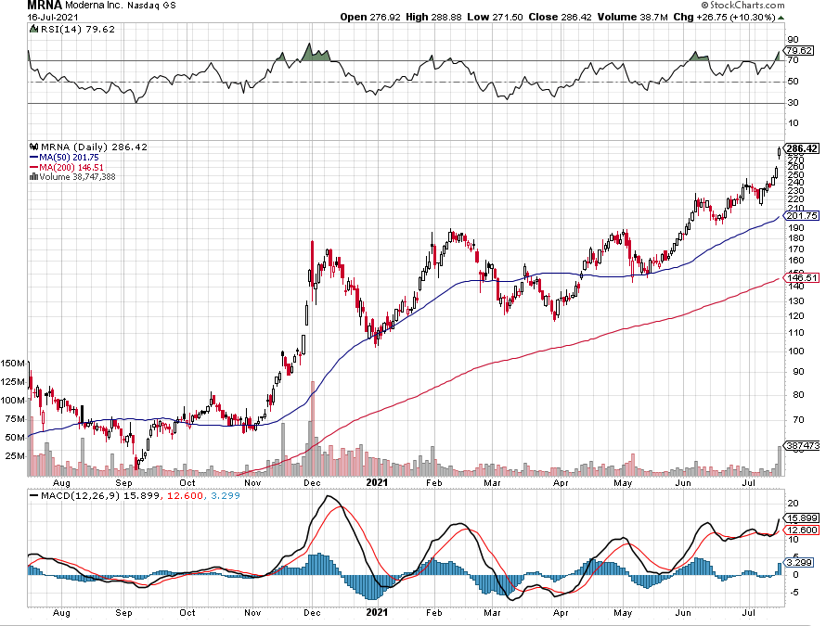
Task: Click the latest candlestick at the July high
Action: pyautogui.click(x=780, y=152)
